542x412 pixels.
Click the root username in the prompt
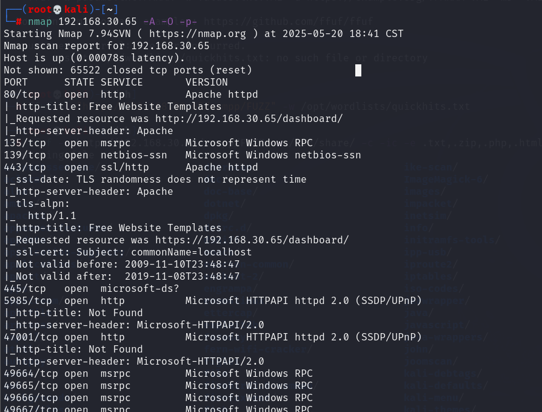(40, 9)
